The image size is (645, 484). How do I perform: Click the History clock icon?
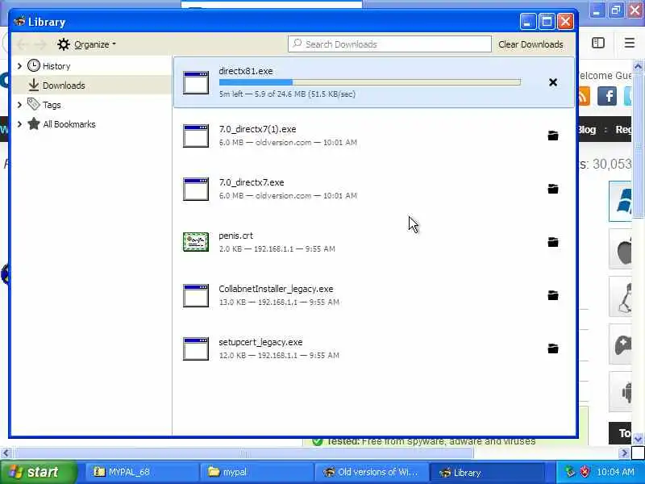pyautogui.click(x=34, y=66)
